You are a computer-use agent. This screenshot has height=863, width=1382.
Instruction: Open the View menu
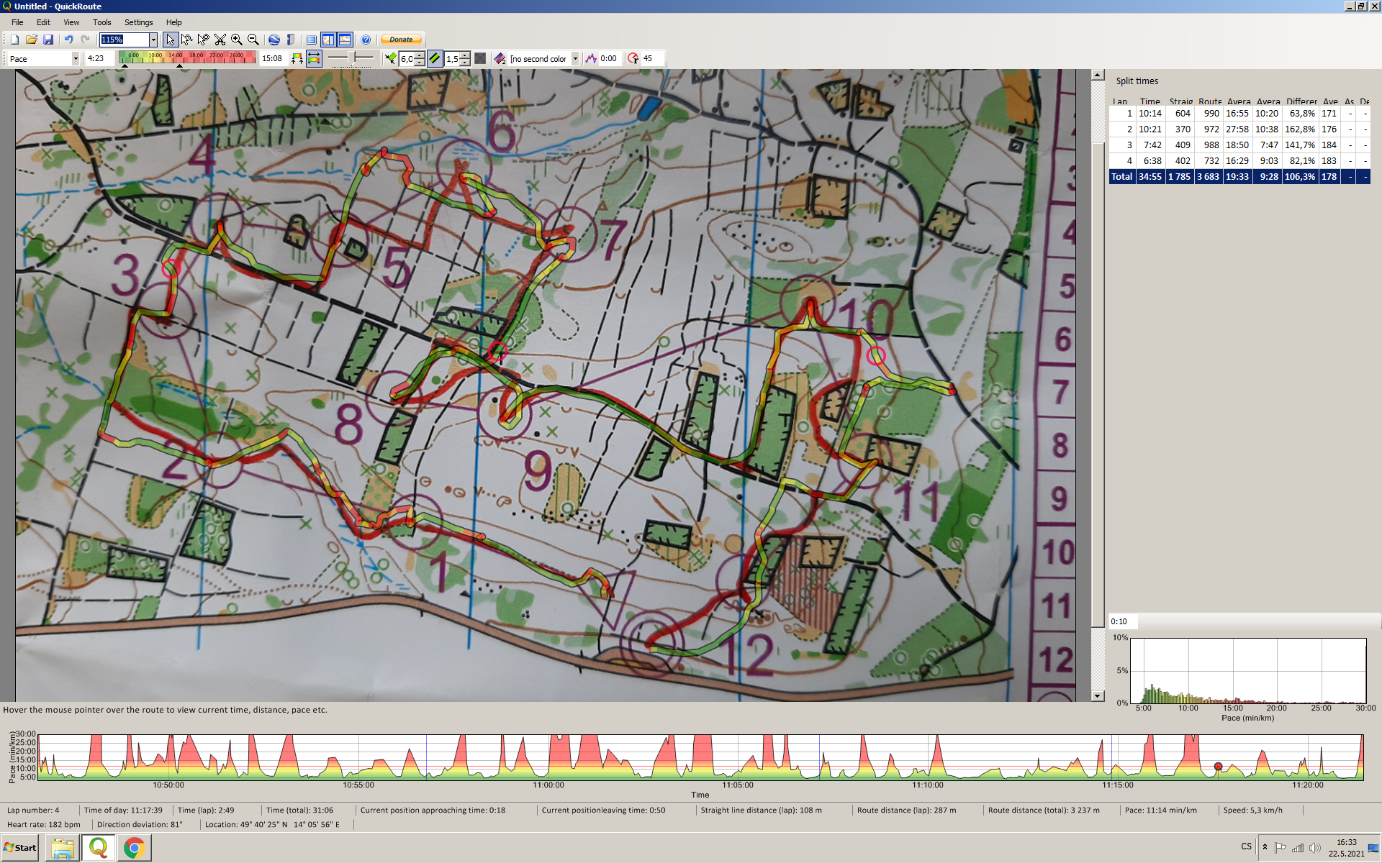[x=71, y=22]
